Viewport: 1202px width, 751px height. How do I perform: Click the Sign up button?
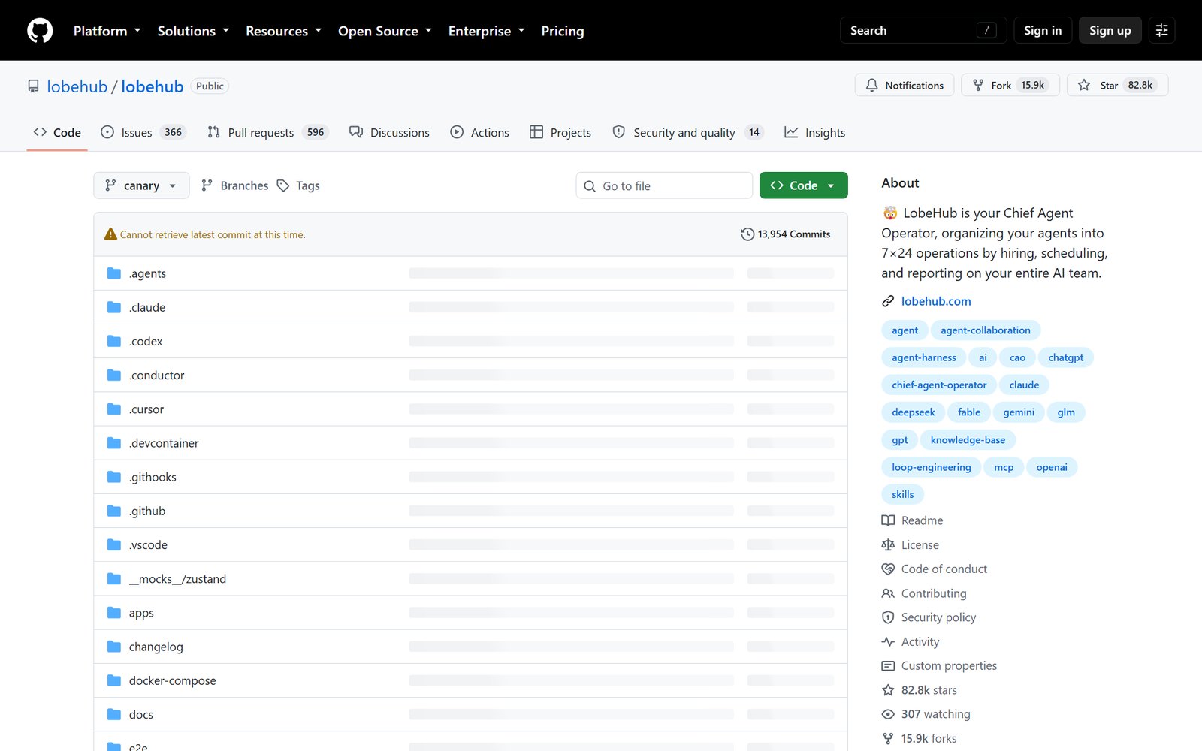(x=1110, y=31)
